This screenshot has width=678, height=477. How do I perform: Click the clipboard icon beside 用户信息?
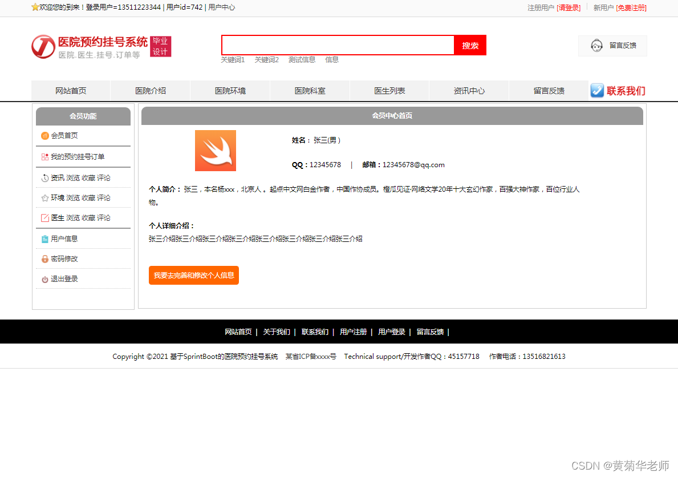45,239
